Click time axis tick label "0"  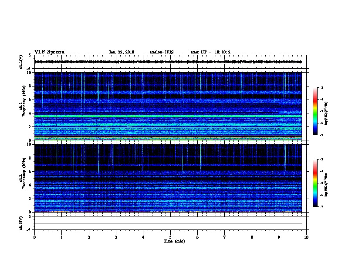[34, 237]
